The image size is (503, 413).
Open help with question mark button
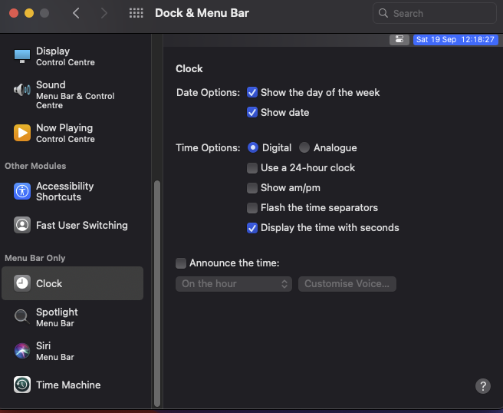pyautogui.click(x=483, y=386)
